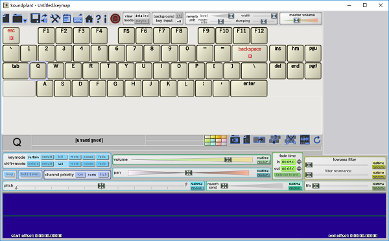Image resolution: width=389 pixels, height=241 pixels.
Task: Set view mode to detailed
Action: (x=141, y=16)
